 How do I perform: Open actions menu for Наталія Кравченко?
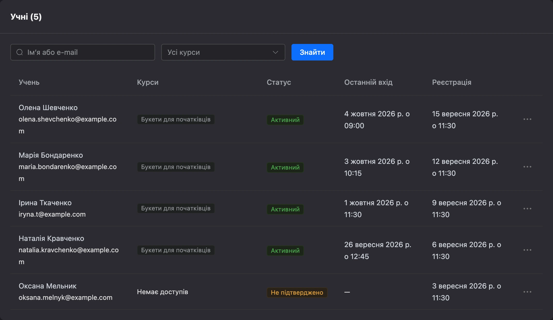[527, 250]
